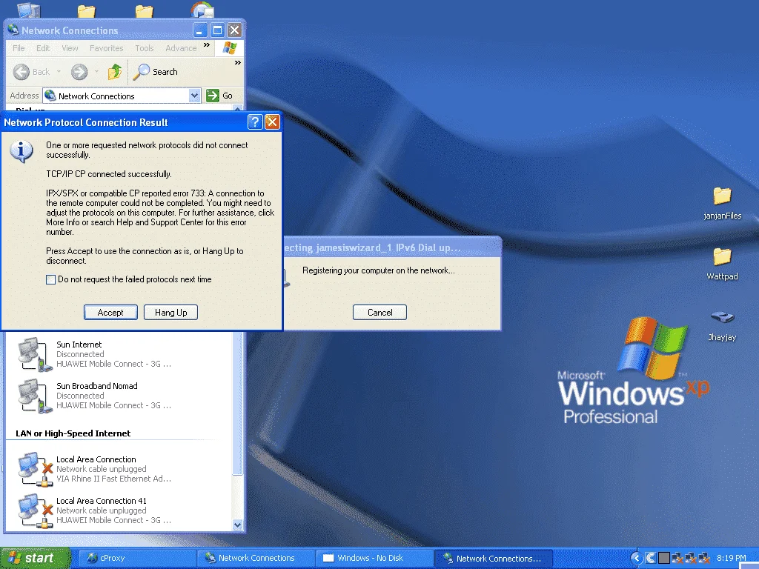Open the Back button history dropdown arrow
759x569 pixels.
point(59,72)
